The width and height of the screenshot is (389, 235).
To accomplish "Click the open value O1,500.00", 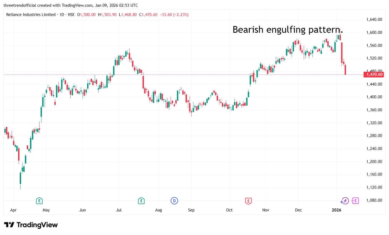I will click(x=86, y=15).
